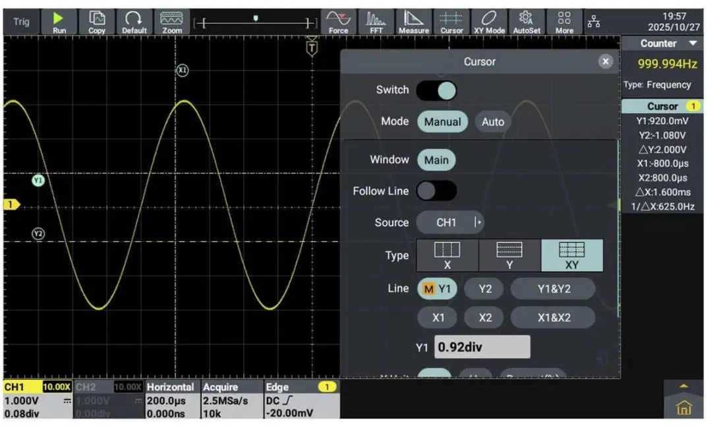Tap the △Y:2.000V readout
Screen dimensions: 712x426
662,150
